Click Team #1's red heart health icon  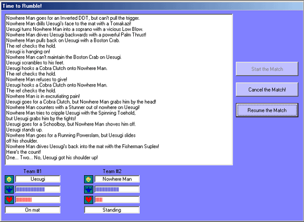9,200
